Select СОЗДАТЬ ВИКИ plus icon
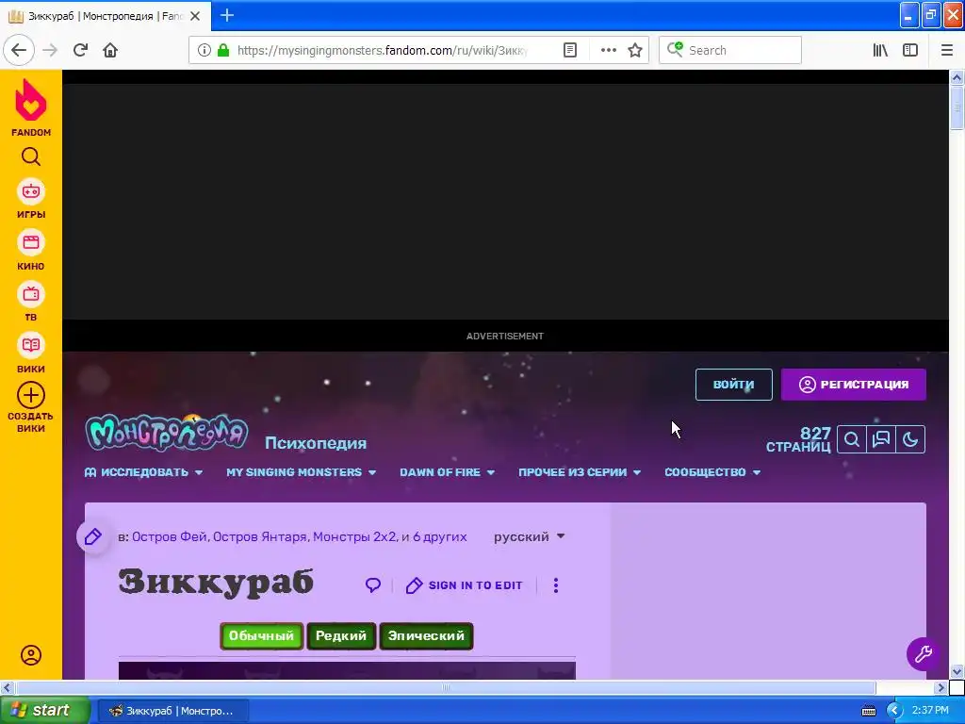The image size is (965, 724). (31, 395)
